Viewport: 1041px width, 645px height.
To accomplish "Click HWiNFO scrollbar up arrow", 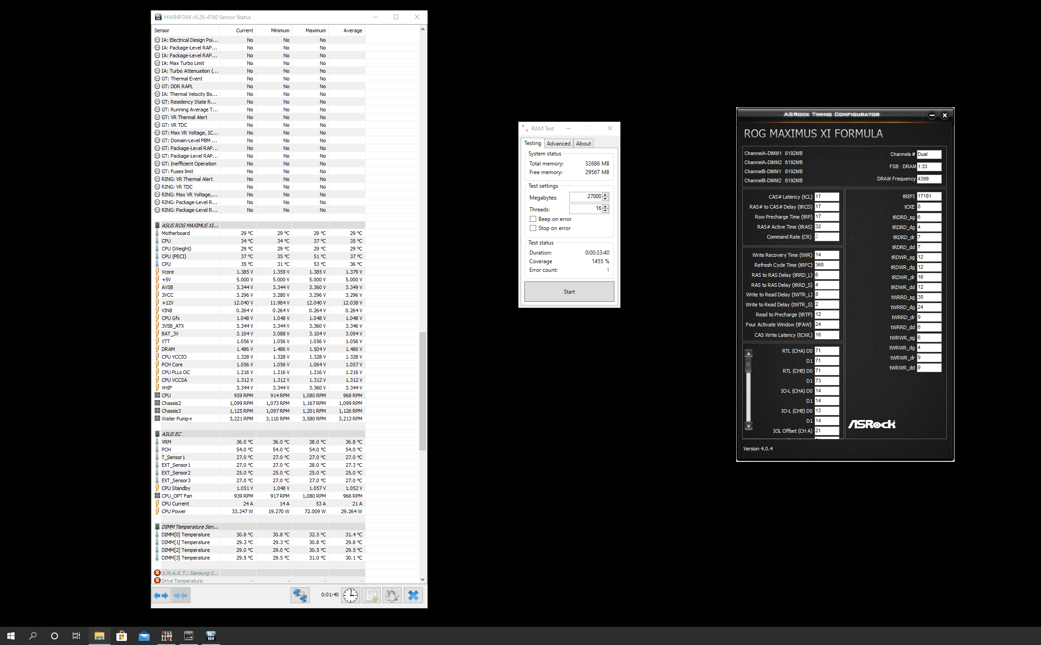I will coord(422,30).
